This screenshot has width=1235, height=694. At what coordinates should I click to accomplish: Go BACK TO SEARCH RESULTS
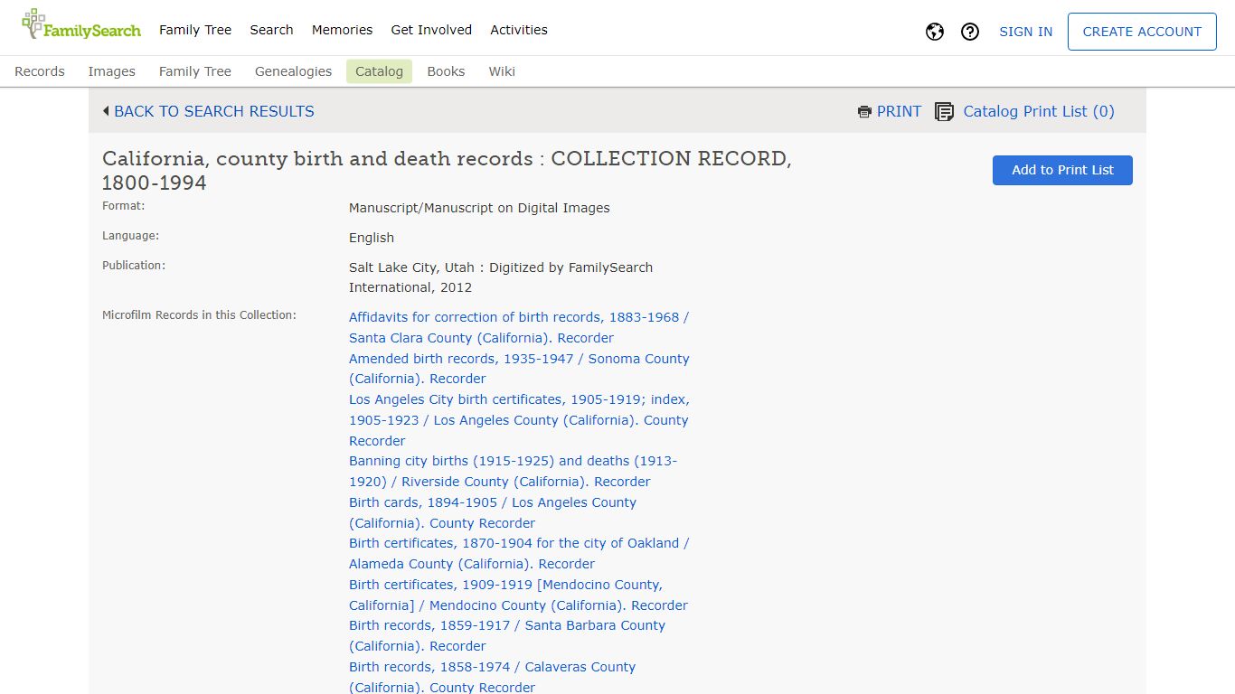(x=214, y=111)
